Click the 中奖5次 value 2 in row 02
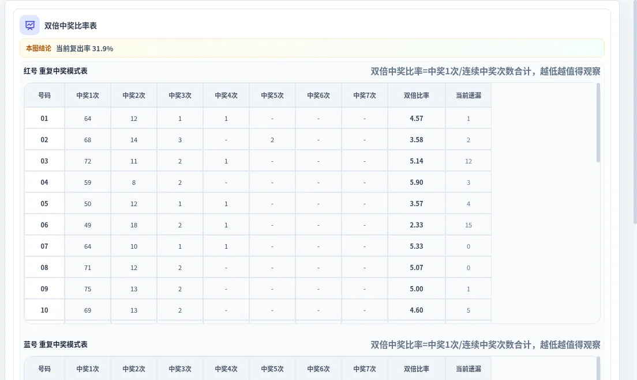Image resolution: width=637 pixels, height=380 pixels. [272, 140]
